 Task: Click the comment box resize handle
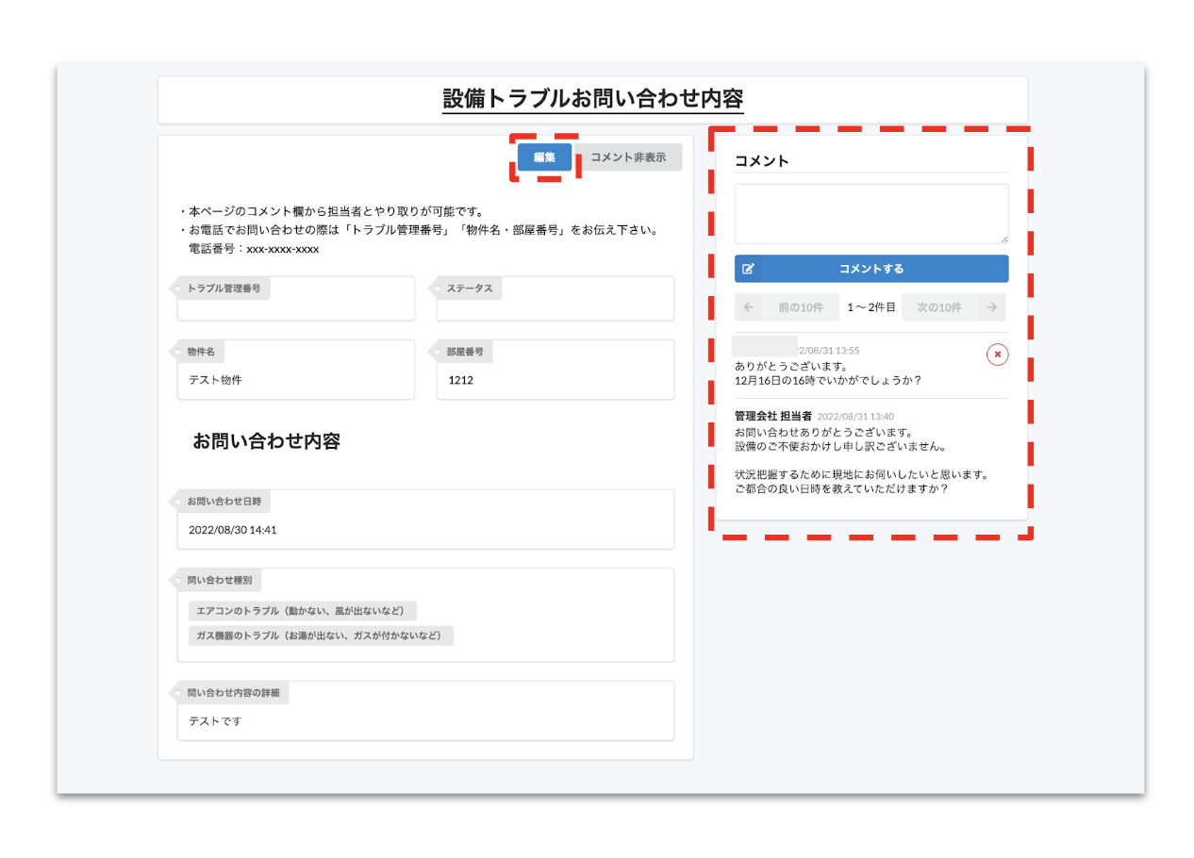[x=1003, y=239]
